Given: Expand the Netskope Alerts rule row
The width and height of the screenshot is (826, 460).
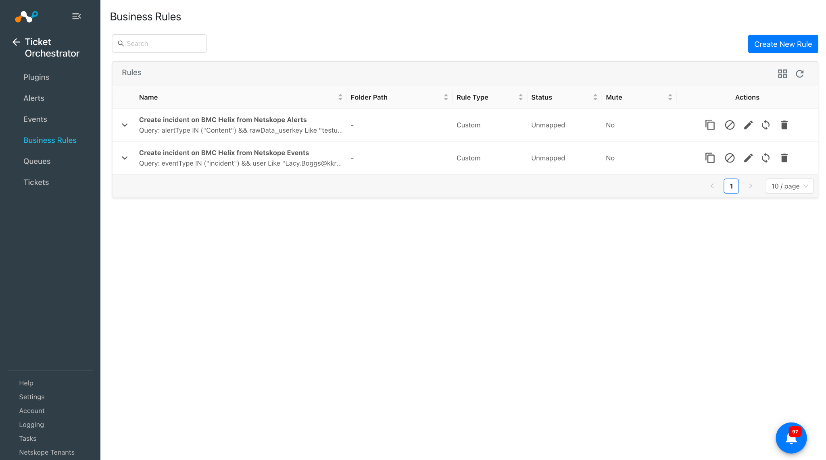Looking at the screenshot, I should [x=125, y=125].
